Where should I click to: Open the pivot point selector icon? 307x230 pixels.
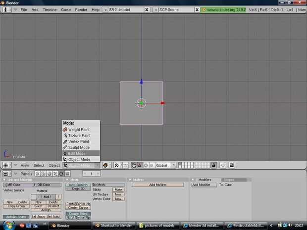(x=118, y=165)
